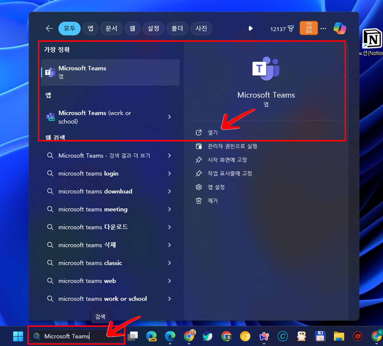Screen dimensions: 383x346
Task: Open Chrome from the taskbar
Action: coord(189,336)
